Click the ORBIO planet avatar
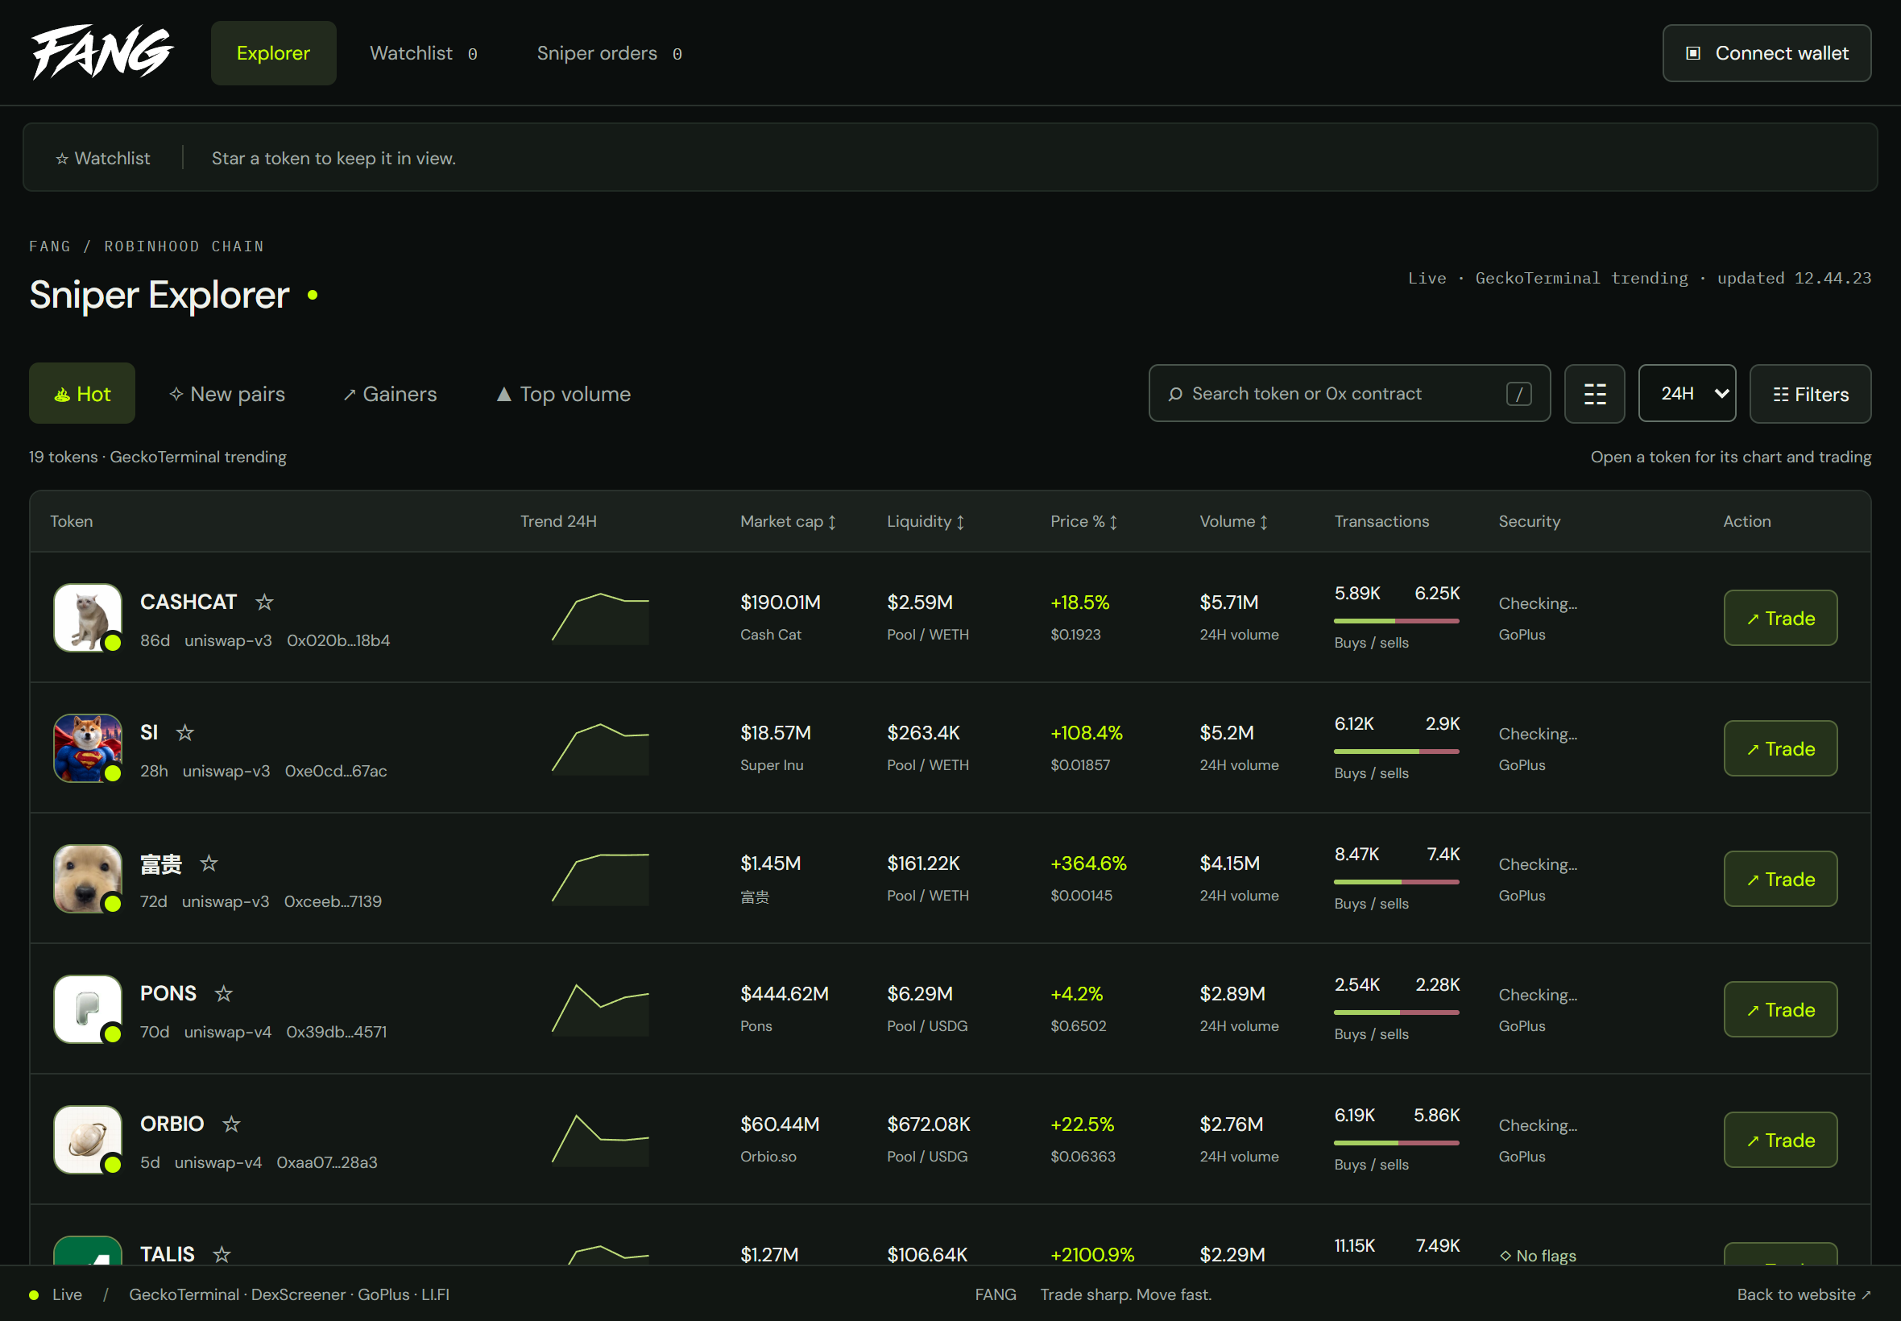 click(x=87, y=1140)
